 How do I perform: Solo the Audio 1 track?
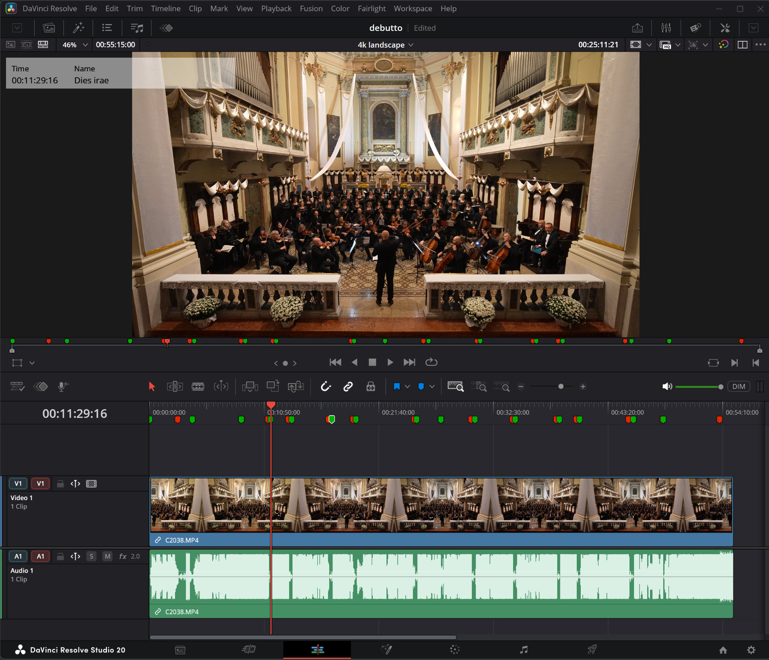[x=92, y=556]
